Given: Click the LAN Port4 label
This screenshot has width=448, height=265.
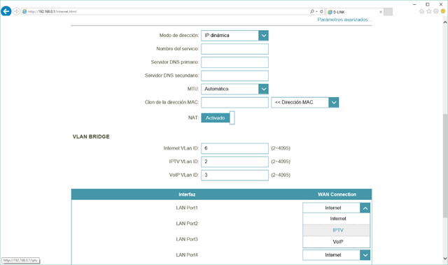Looking at the screenshot, I should point(187,255).
